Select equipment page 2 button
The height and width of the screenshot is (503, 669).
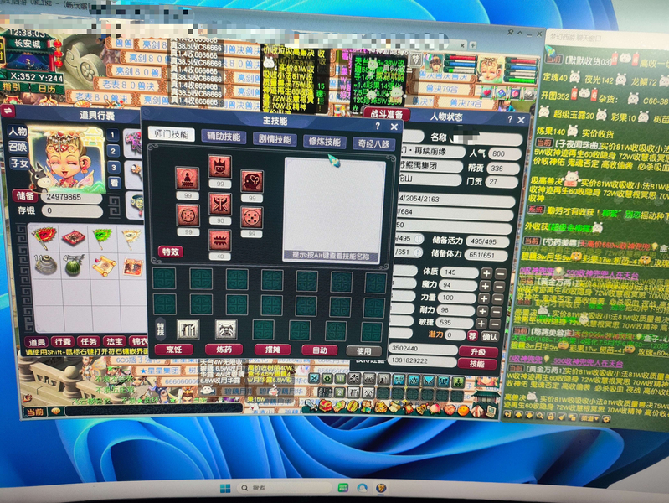click(x=113, y=151)
